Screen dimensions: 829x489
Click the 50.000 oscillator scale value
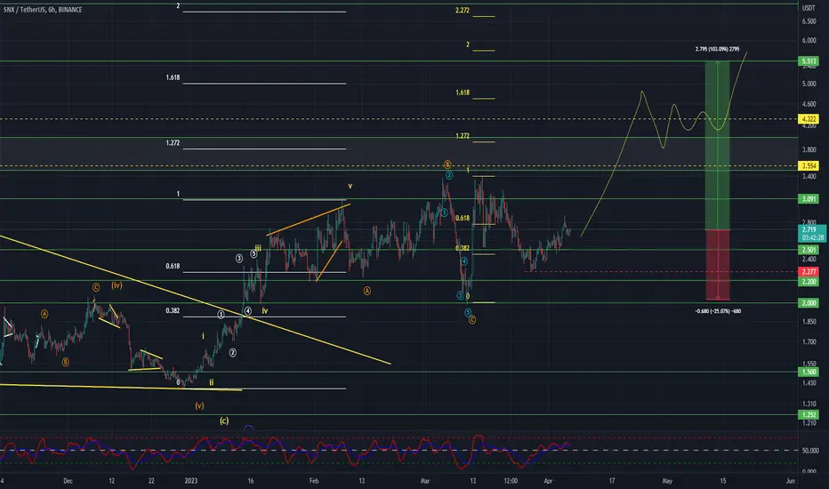click(810, 451)
